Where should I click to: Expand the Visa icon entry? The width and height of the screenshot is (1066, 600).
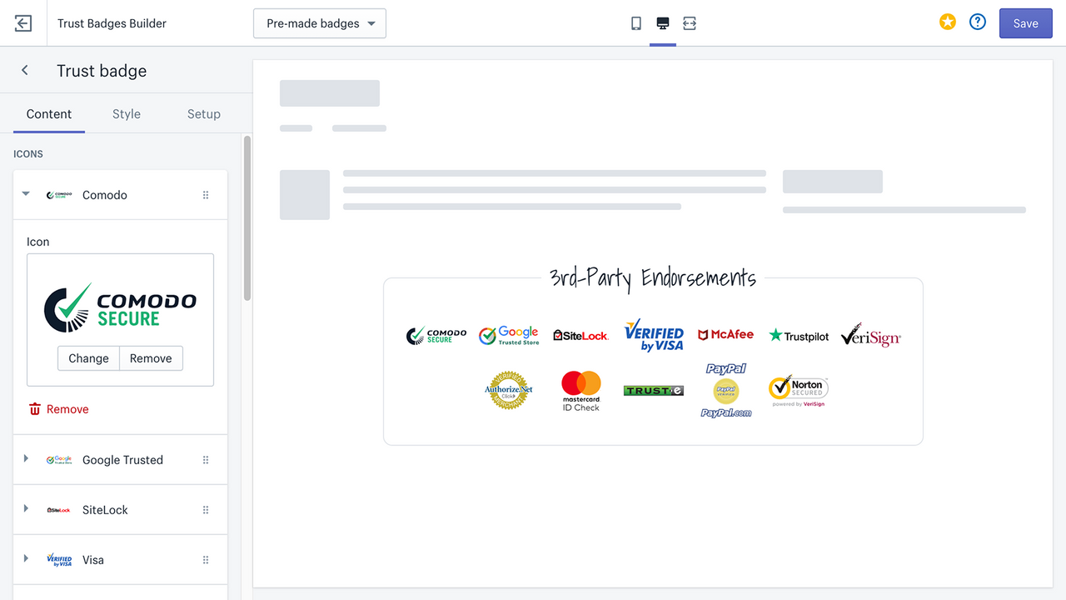[x=25, y=559]
